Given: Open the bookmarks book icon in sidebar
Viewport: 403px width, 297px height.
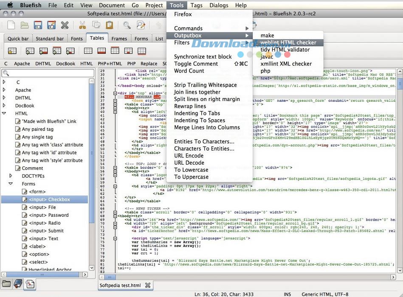Looking at the screenshot, I should [x=18, y=284].
